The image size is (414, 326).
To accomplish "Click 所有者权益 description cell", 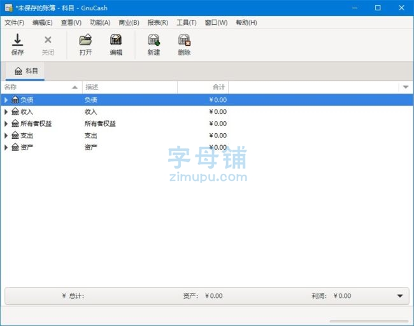I will (x=100, y=124).
